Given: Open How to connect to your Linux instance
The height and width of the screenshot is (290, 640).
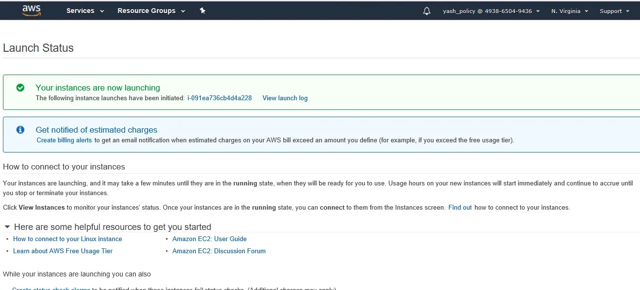Looking at the screenshot, I should pyautogui.click(x=67, y=239).
